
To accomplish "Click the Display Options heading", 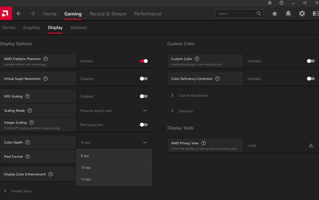I will tap(16, 43).
